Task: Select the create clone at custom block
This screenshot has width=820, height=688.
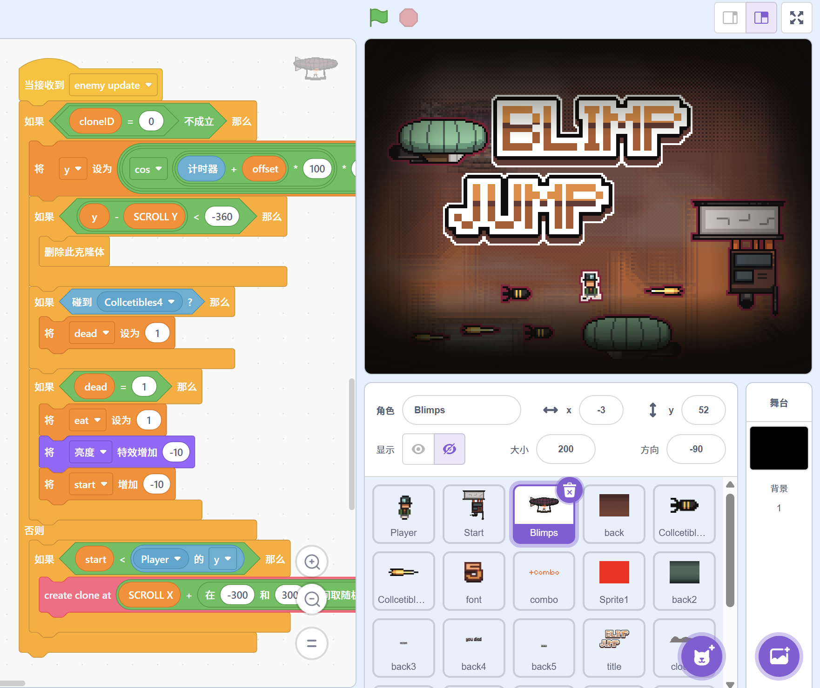Action: pos(78,595)
